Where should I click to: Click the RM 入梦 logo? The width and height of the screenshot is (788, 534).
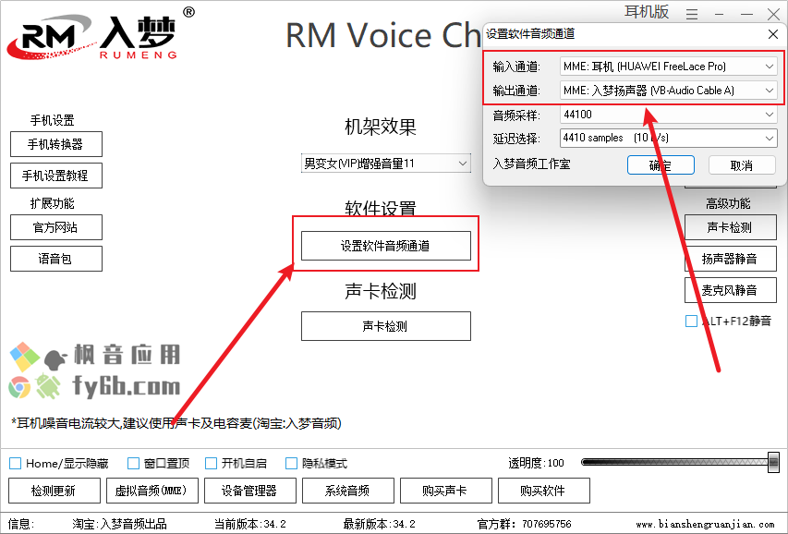[x=101, y=35]
